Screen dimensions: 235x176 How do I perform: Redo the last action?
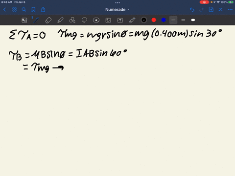click(x=202, y=10)
